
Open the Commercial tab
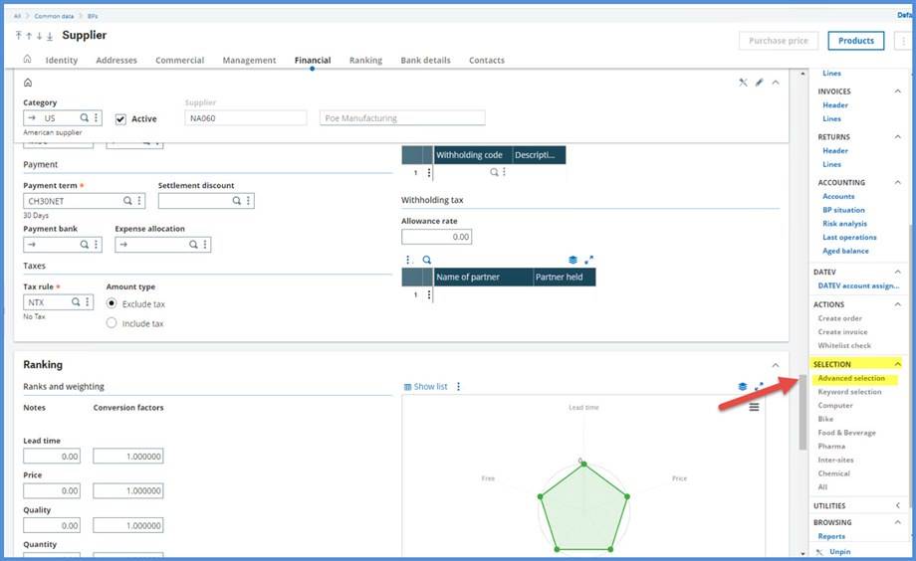(x=179, y=61)
